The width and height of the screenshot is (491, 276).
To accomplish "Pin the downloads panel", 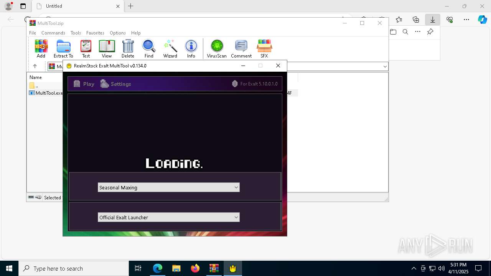I will (x=430, y=32).
